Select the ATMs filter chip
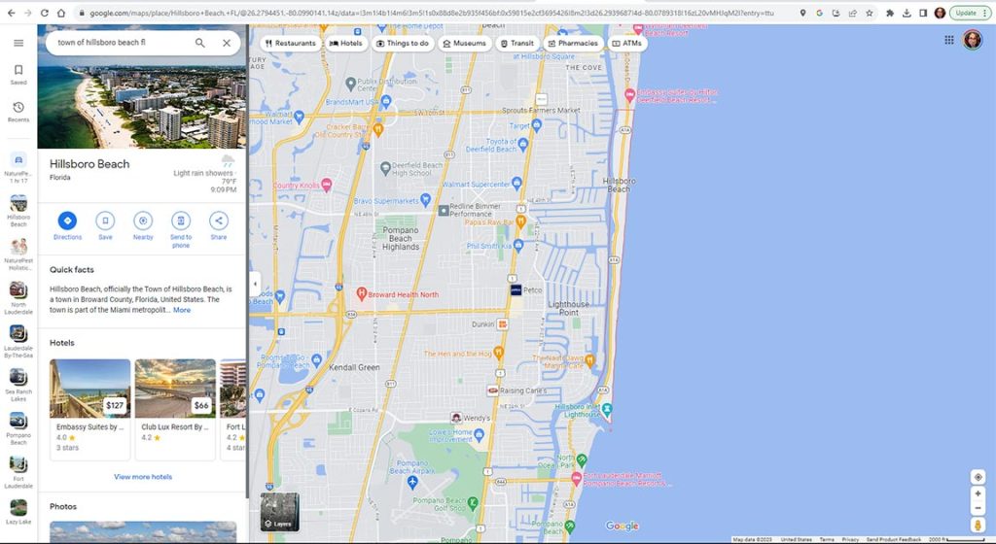The height and width of the screenshot is (544, 996). (627, 43)
